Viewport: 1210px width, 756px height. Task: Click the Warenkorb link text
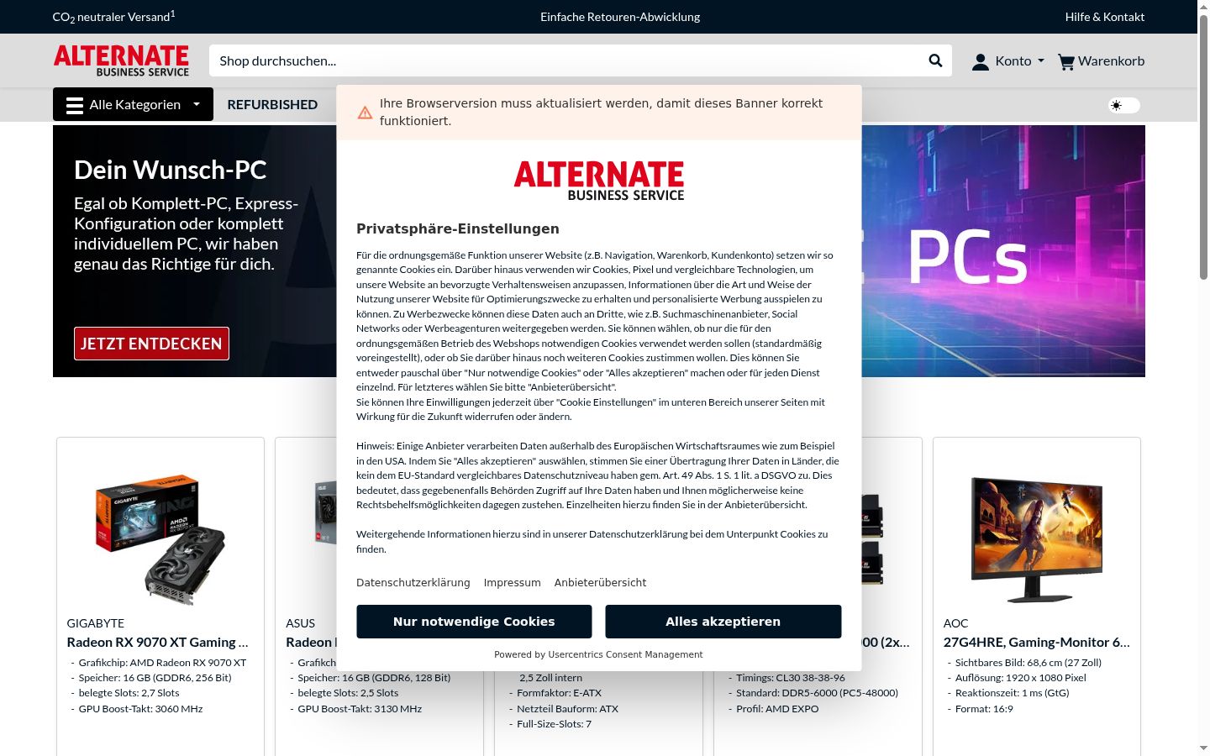pyautogui.click(x=1111, y=61)
